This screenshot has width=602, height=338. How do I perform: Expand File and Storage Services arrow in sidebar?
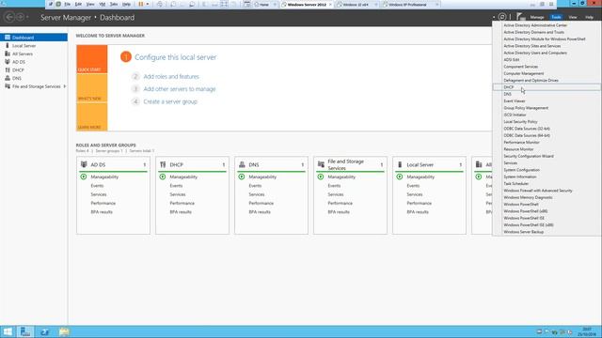pos(65,86)
